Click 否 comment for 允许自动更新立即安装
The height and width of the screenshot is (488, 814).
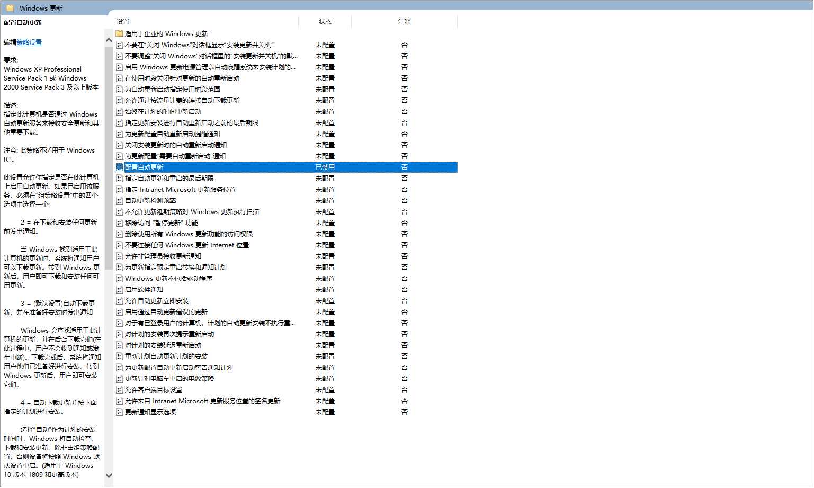[405, 300]
